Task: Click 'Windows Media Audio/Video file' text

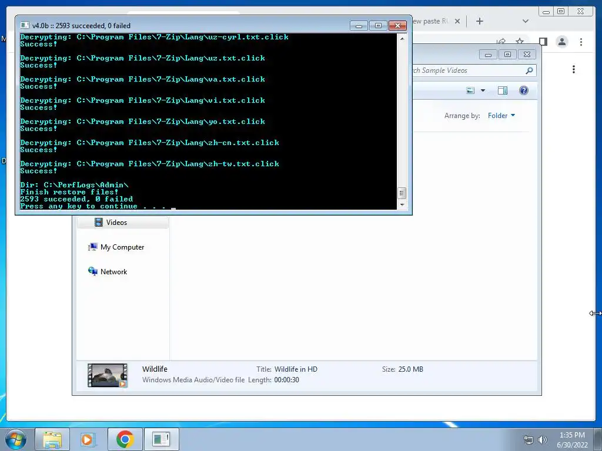Action: click(193, 380)
